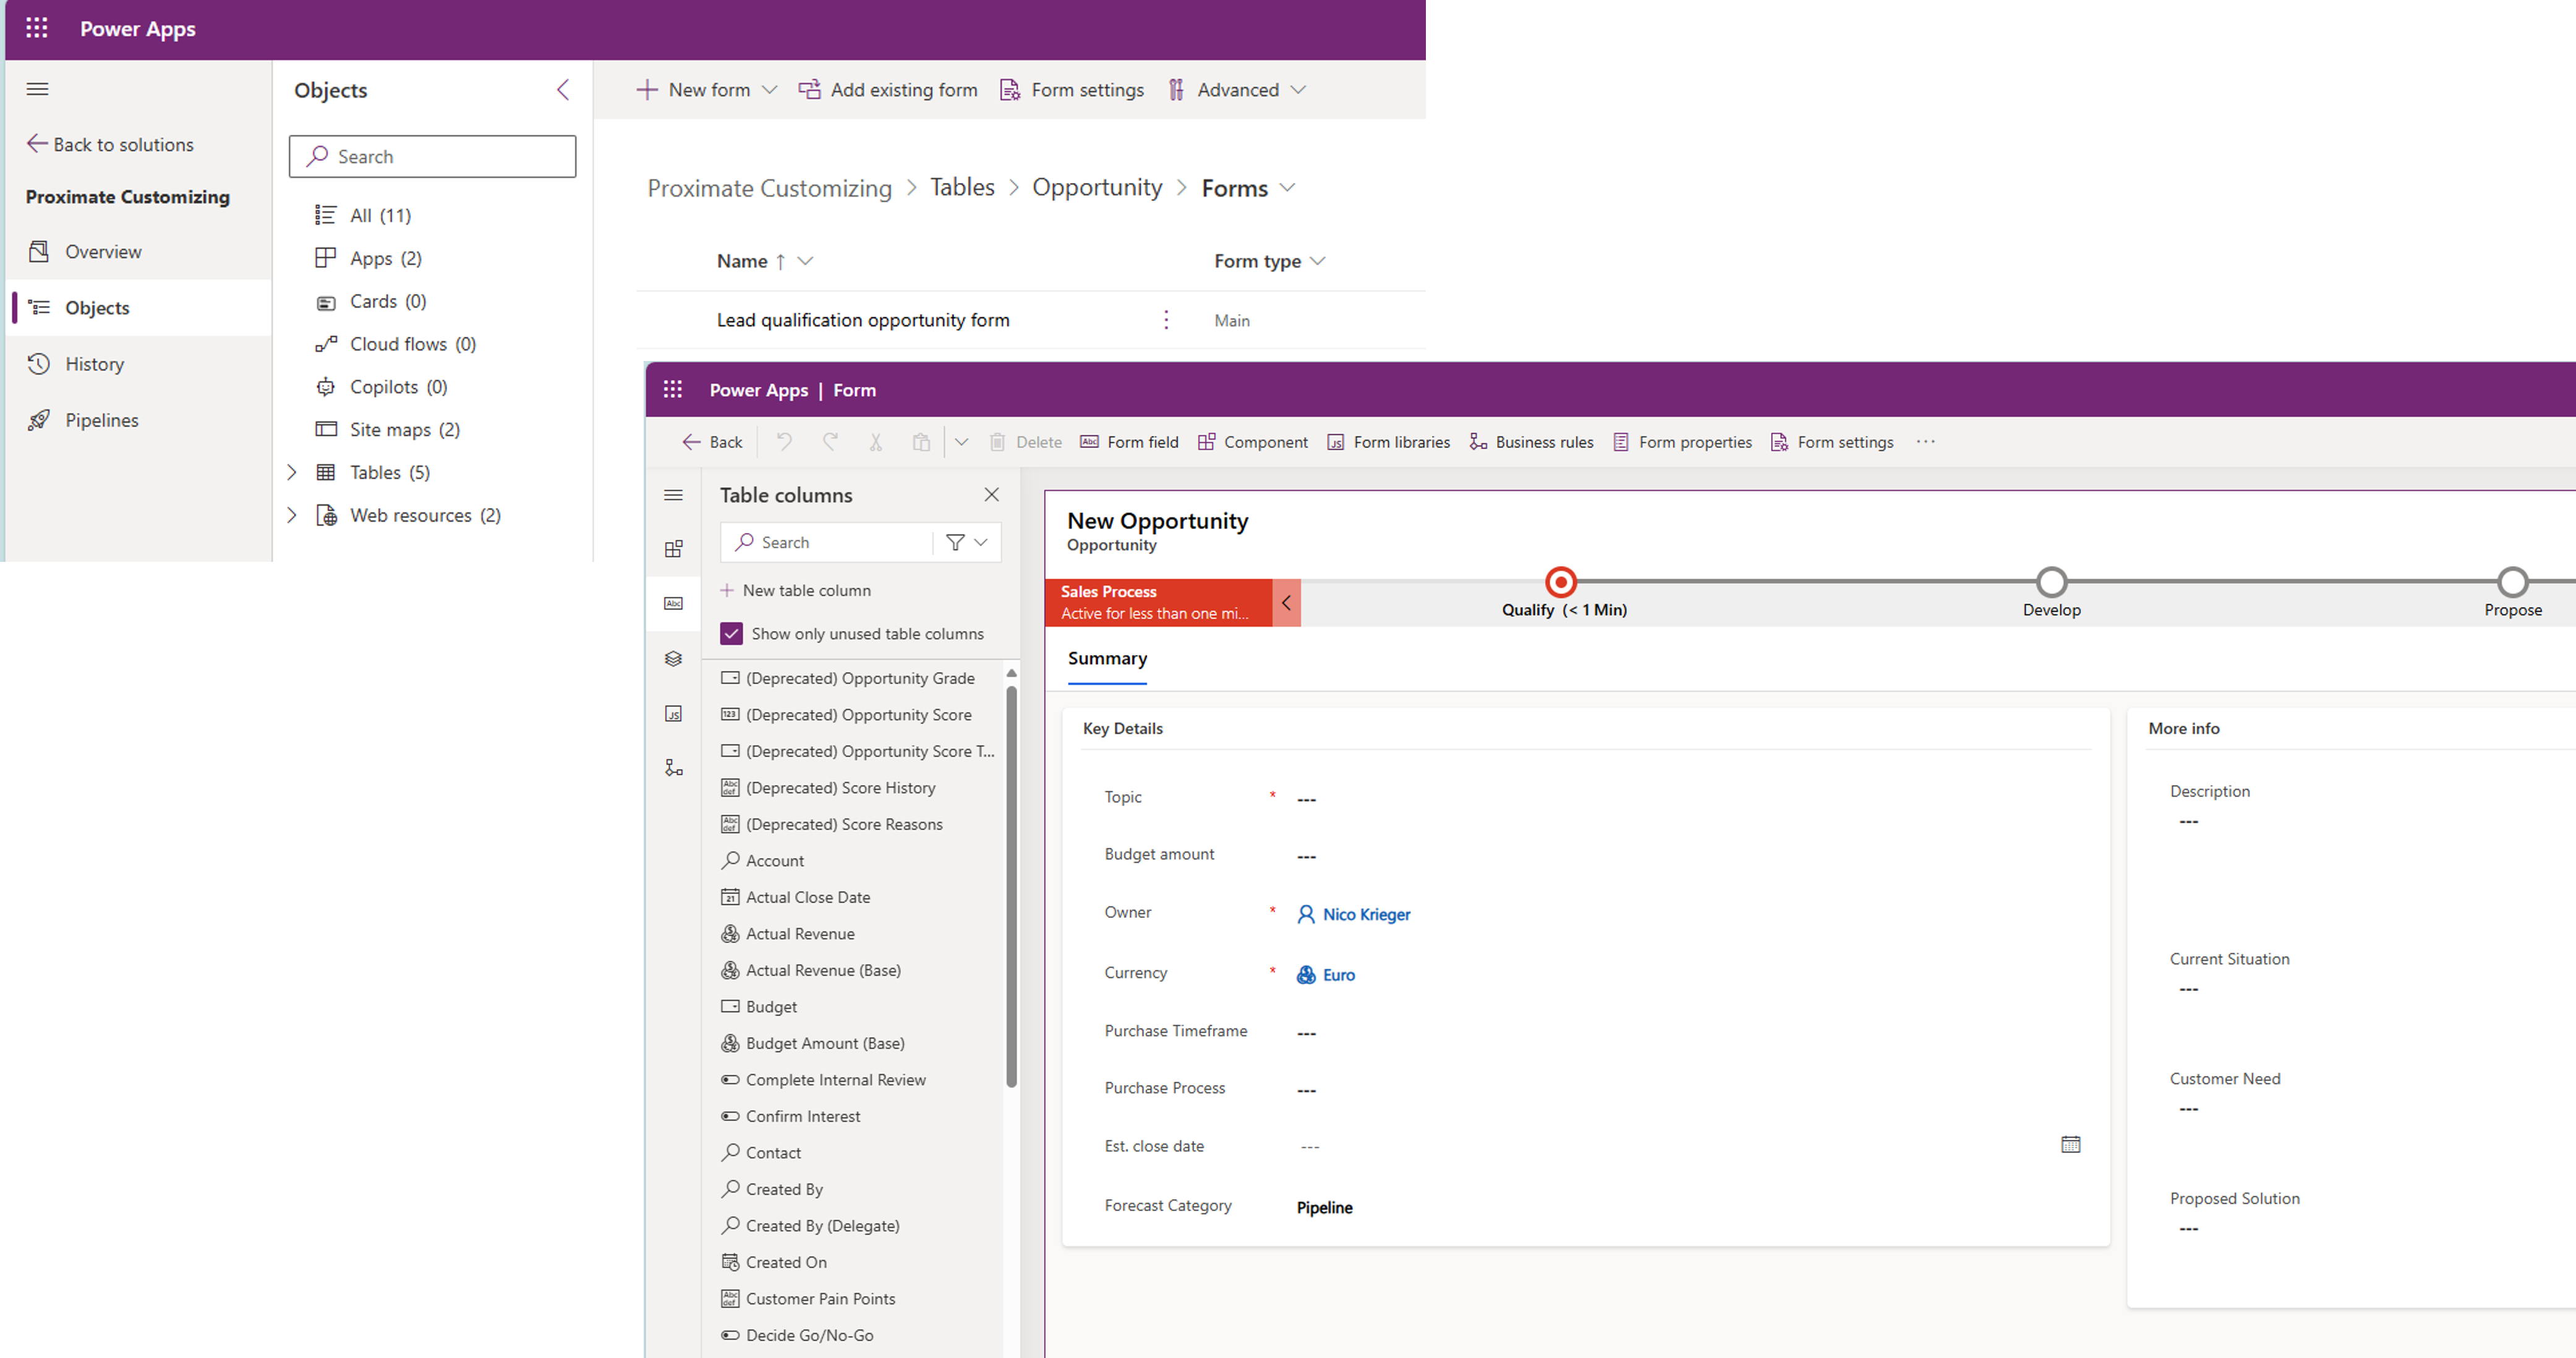This screenshot has width=2576, height=1358.
Task: Select the Qualify stage circle
Action: click(x=1560, y=582)
